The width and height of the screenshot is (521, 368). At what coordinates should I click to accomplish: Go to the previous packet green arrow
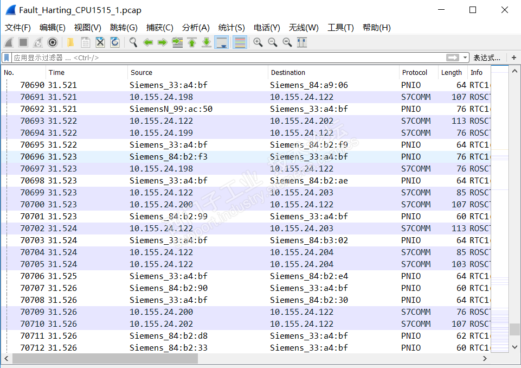point(148,42)
